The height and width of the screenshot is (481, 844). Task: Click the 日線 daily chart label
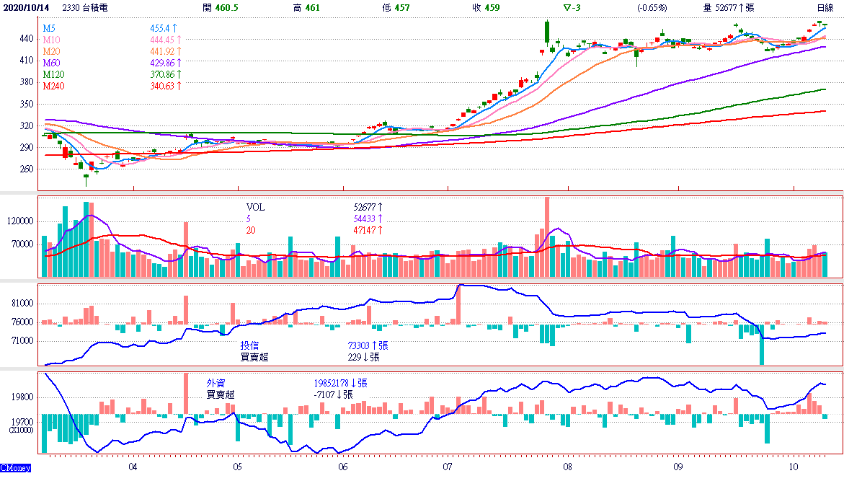(825, 7)
